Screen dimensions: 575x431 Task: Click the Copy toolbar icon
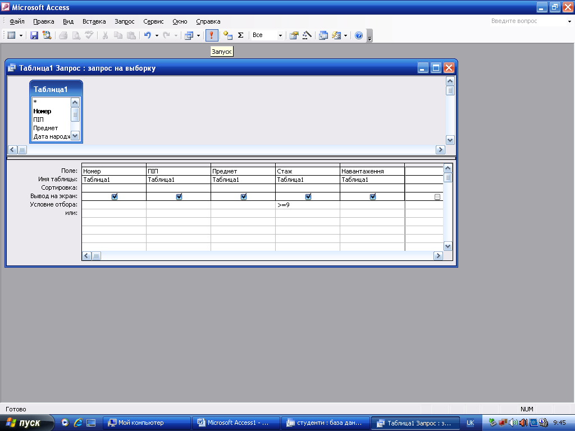pos(118,35)
